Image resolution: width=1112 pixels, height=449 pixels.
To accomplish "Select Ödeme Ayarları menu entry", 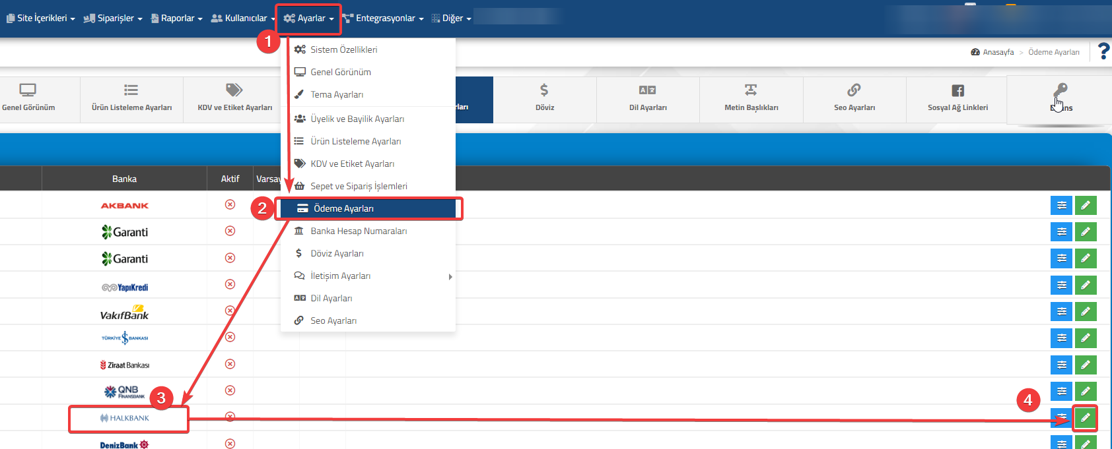I will tap(368, 208).
